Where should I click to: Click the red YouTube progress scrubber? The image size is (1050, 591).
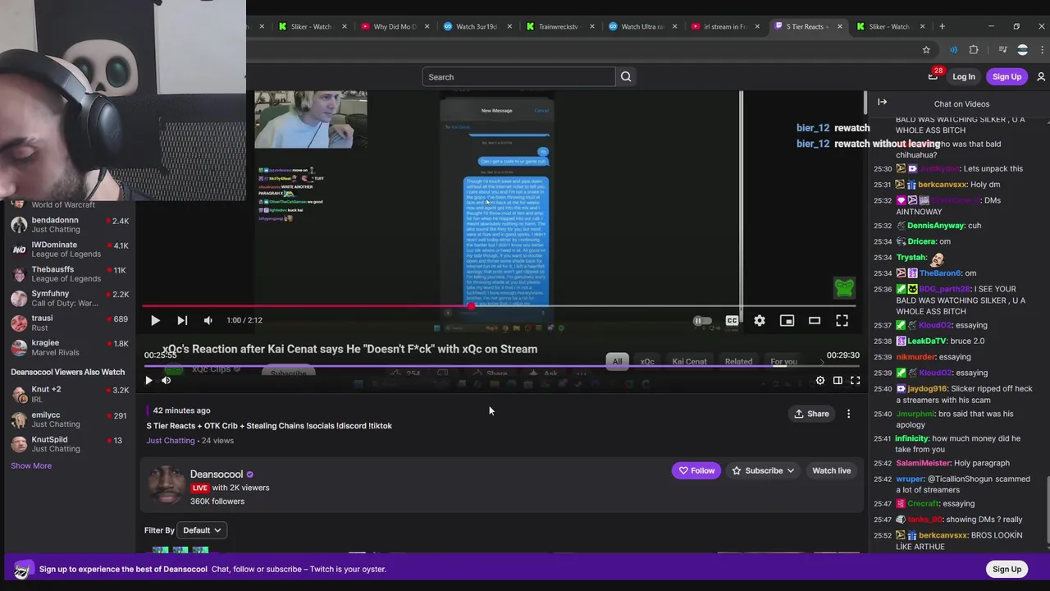coord(471,306)
